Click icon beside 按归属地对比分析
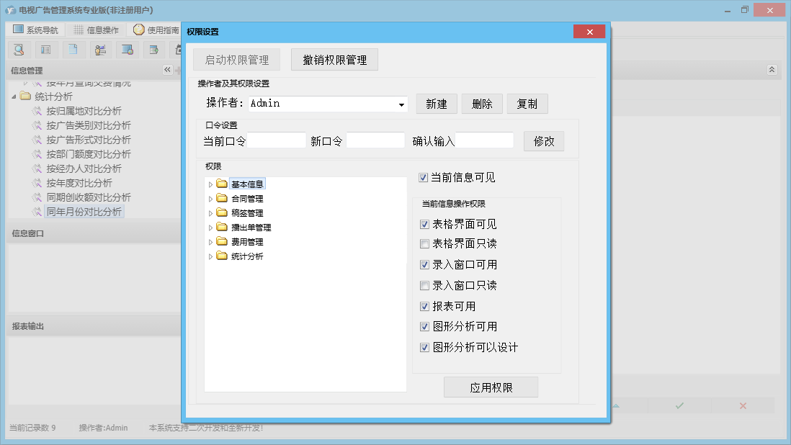Screen dimensions: 791x445 click(37, 111)
